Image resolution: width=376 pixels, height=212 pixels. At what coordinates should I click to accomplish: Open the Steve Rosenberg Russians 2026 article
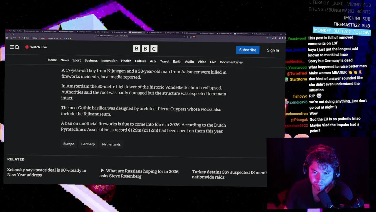(x=140, y=174)
